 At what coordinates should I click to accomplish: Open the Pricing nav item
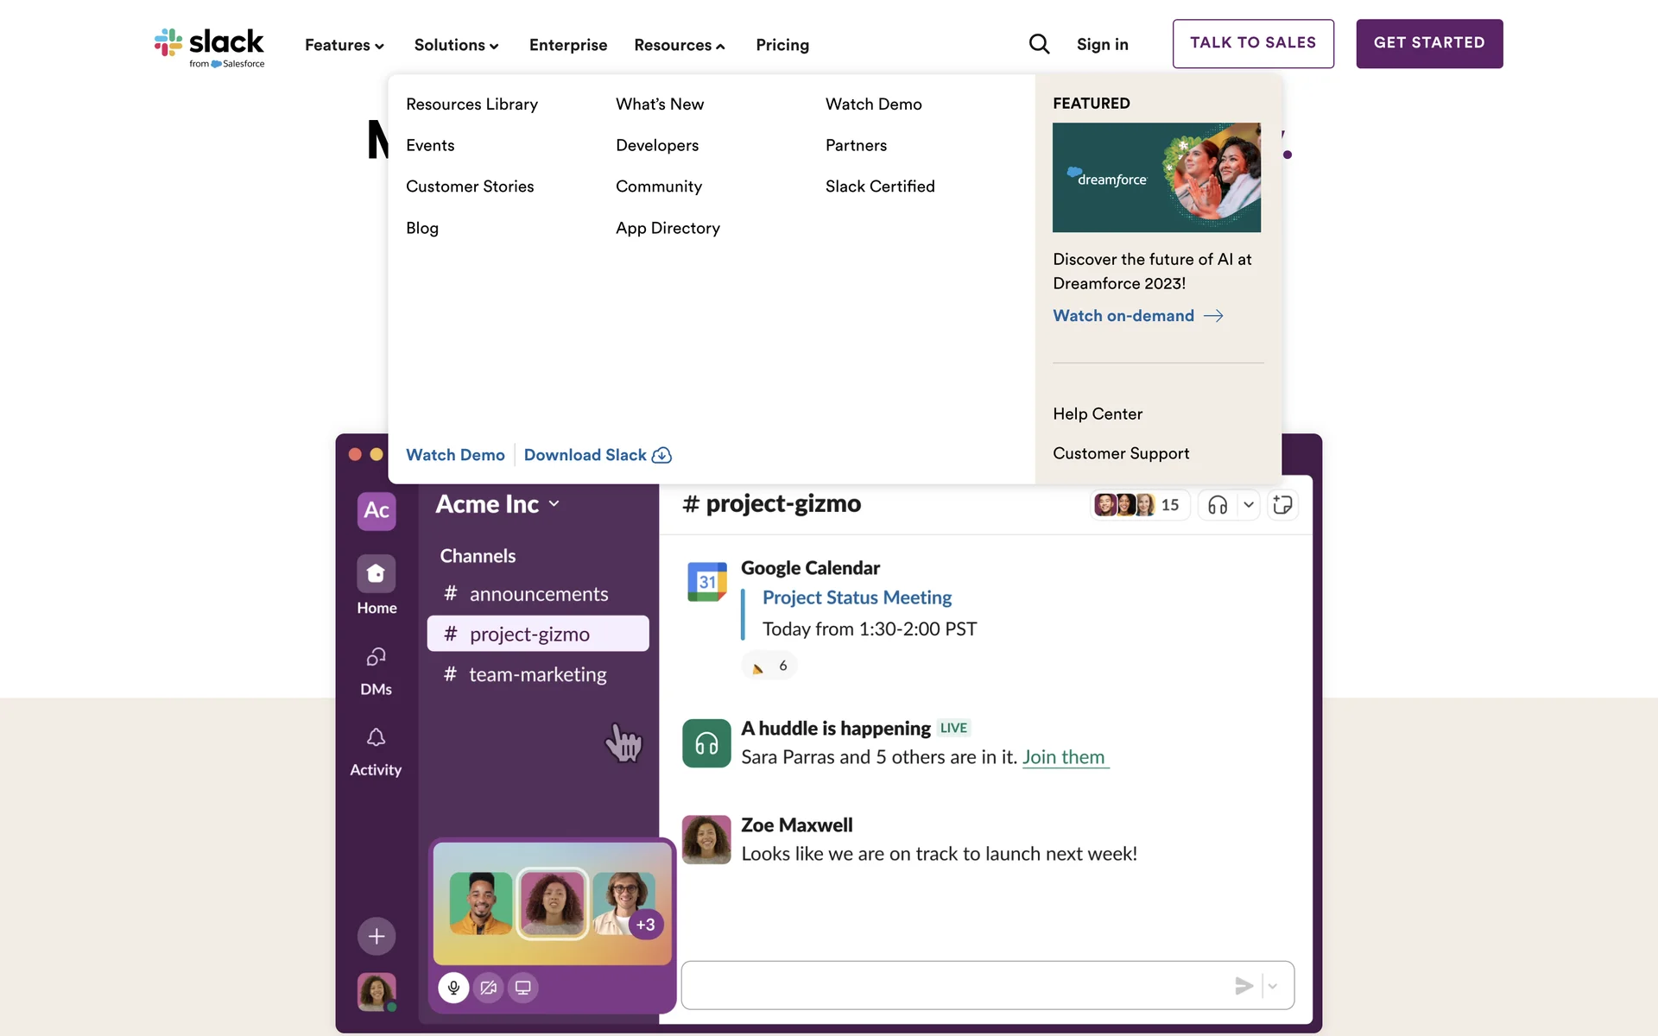pos(782,45)
